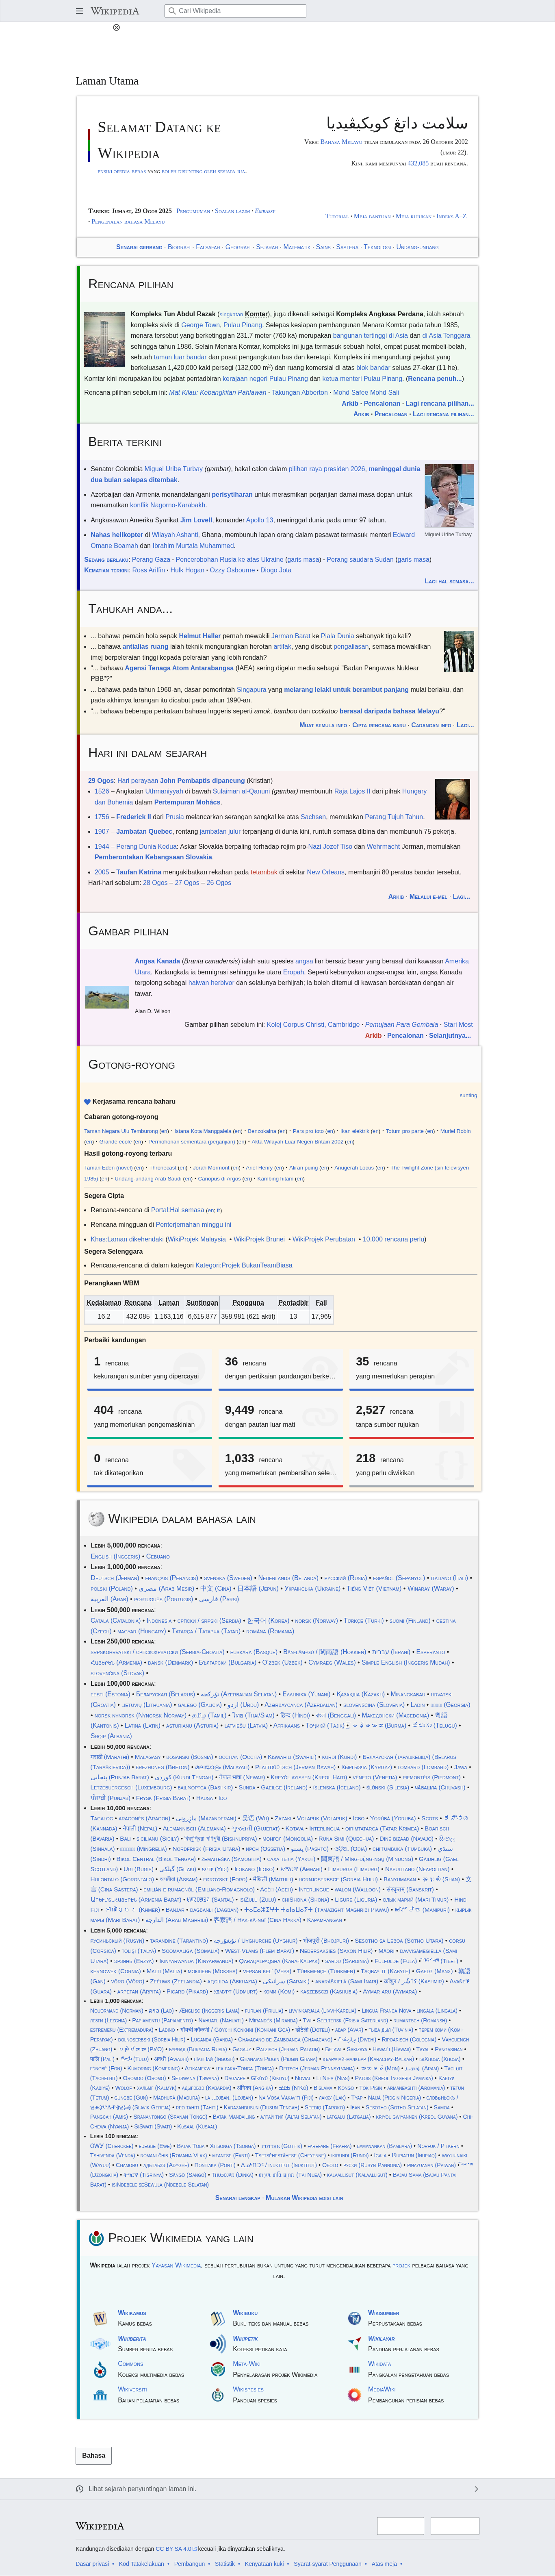Open Dasar privasi footer link
The image size is (555, 2576).
point(92,2564)
